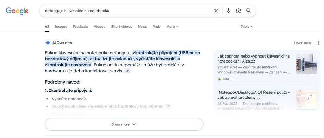The image size is (324, 138).
Task: Open source link icon after 'kontaktovat servis'
Action: 128,71
